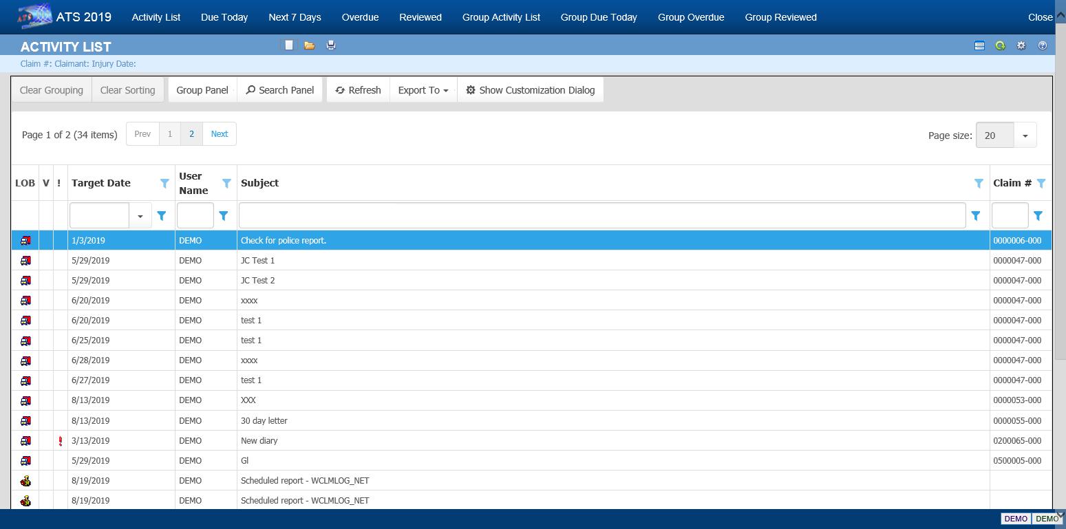
Task: Expand the Page size dropdown
Action: click(x=1025, y=136)
